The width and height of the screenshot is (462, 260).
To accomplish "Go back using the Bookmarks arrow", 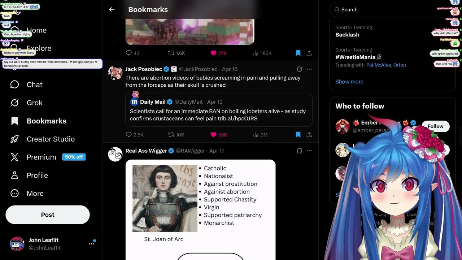I will (112, 10).
